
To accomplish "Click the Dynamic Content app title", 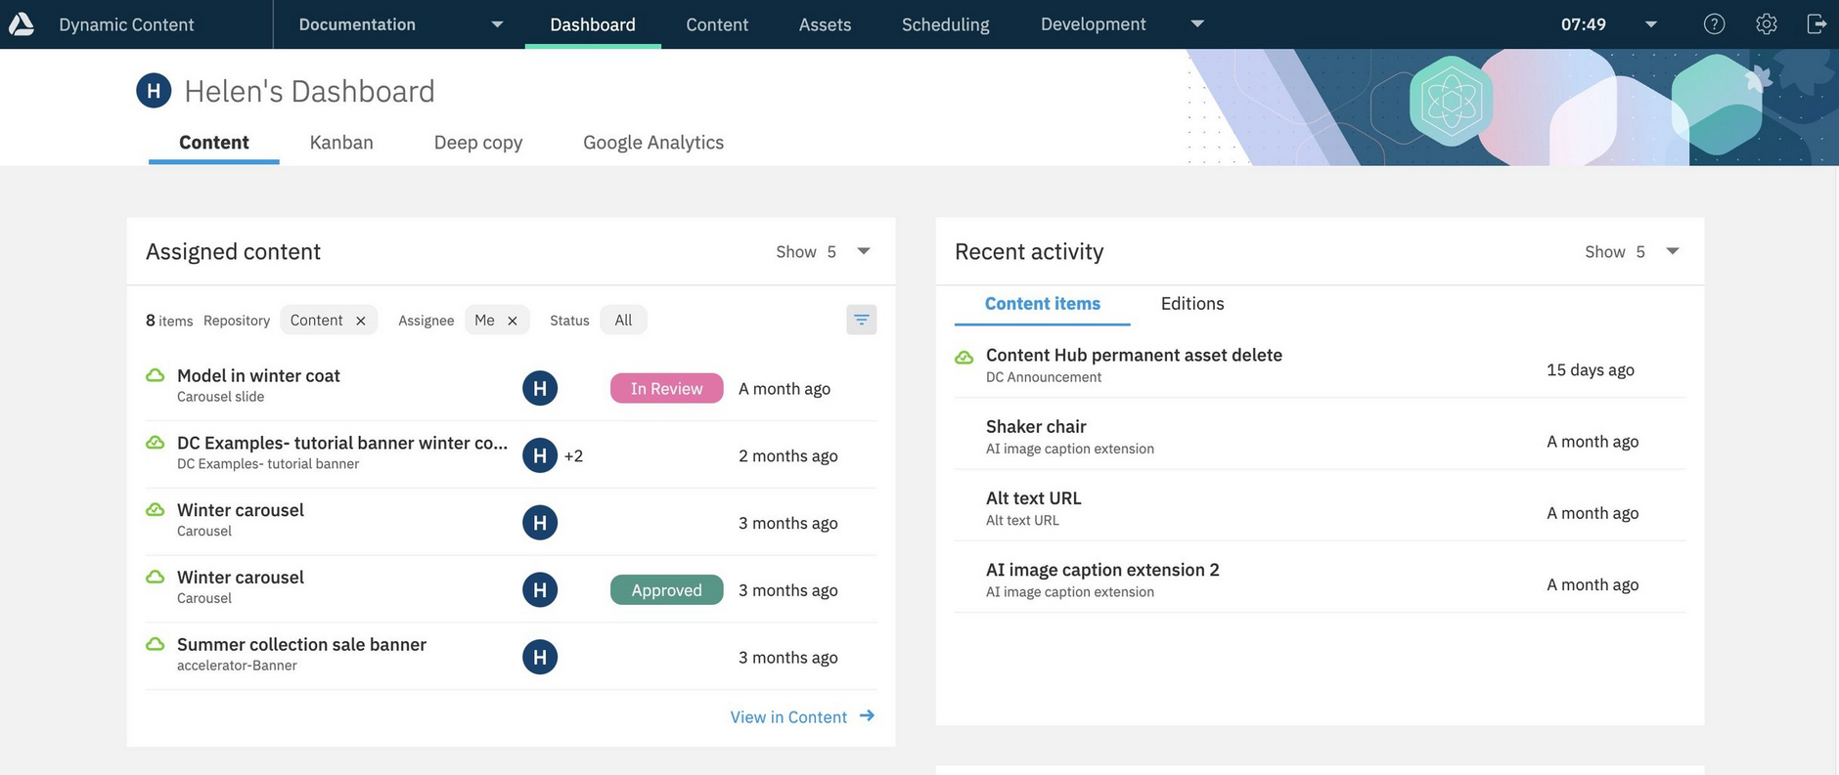I will (x=126, y=24).
